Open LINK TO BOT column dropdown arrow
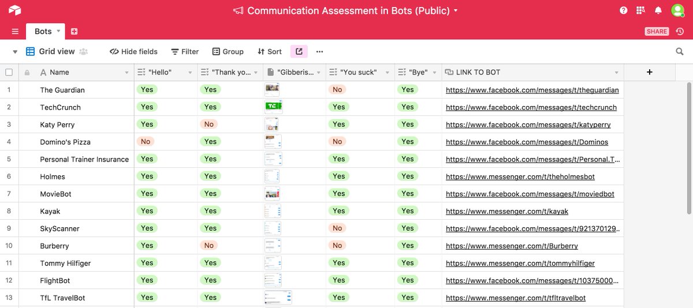The image size is (693, 308). click(x=617, y=73)
